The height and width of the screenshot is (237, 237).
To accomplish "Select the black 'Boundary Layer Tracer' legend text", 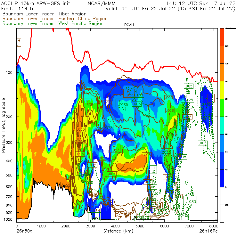I will tap(28, 14).
